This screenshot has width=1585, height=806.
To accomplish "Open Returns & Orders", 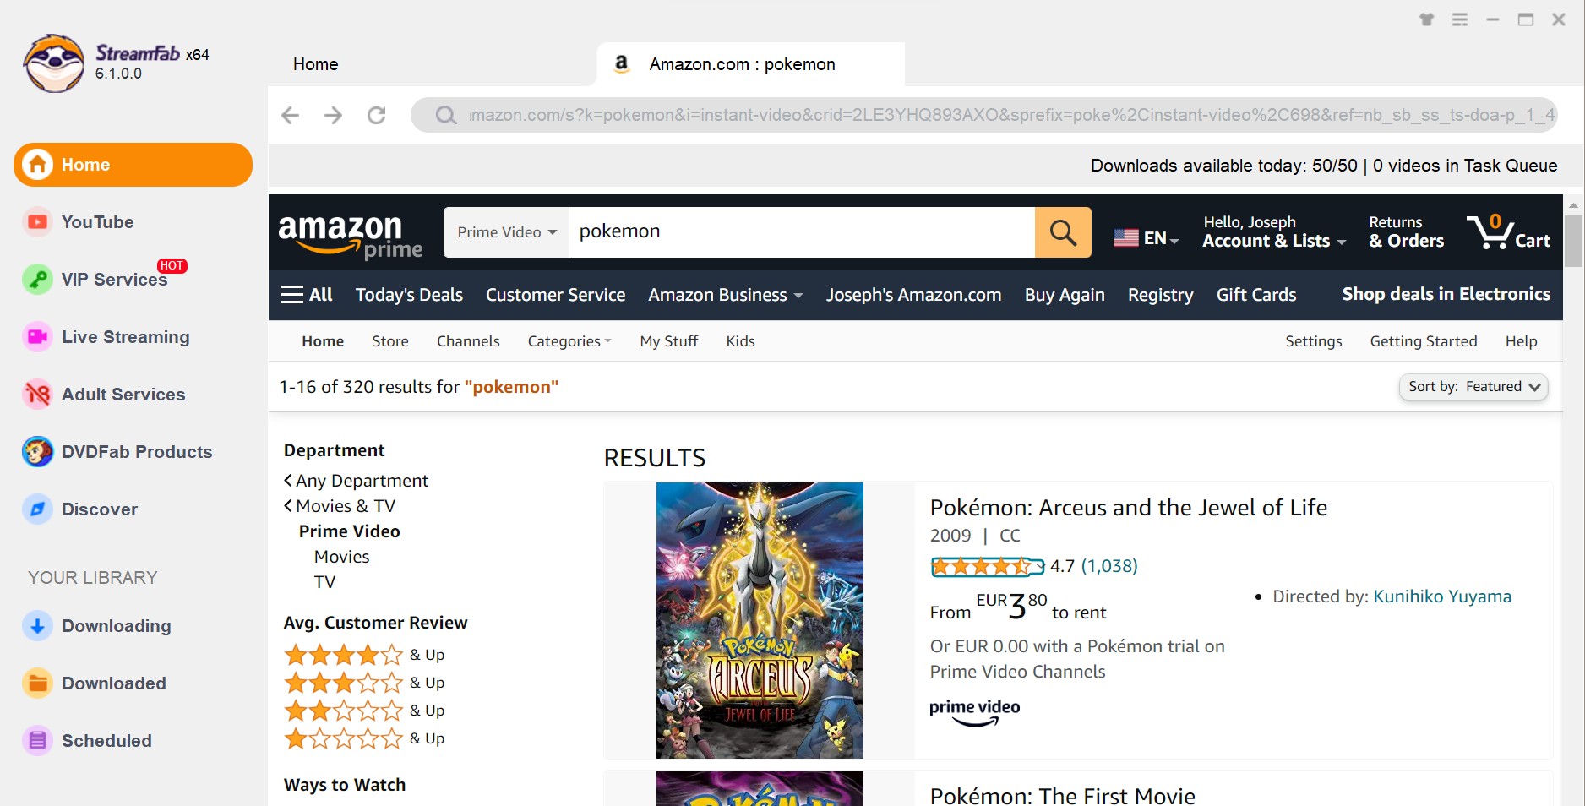I will tap(1407, 232).
